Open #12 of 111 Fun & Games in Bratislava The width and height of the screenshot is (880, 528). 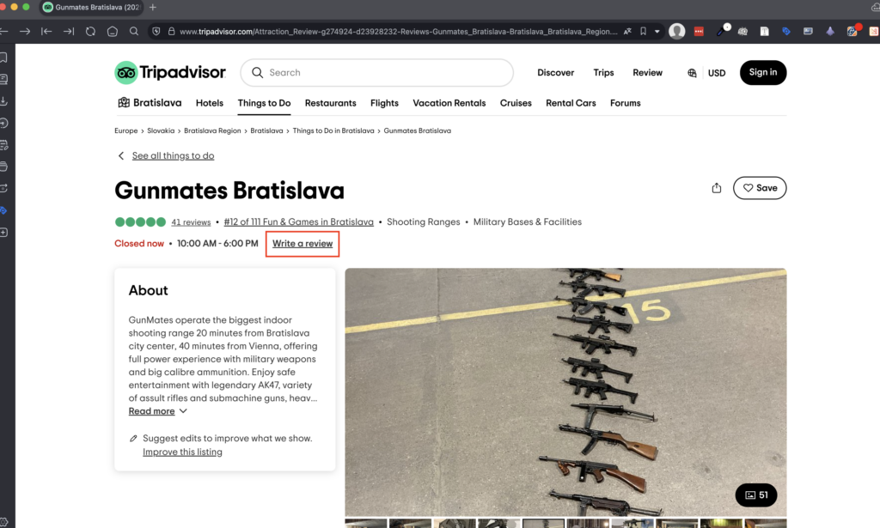coord(298,222)
